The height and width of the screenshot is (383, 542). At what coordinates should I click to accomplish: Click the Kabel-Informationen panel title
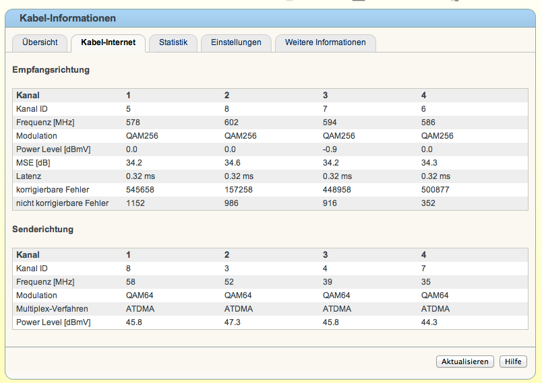point(67,18)
